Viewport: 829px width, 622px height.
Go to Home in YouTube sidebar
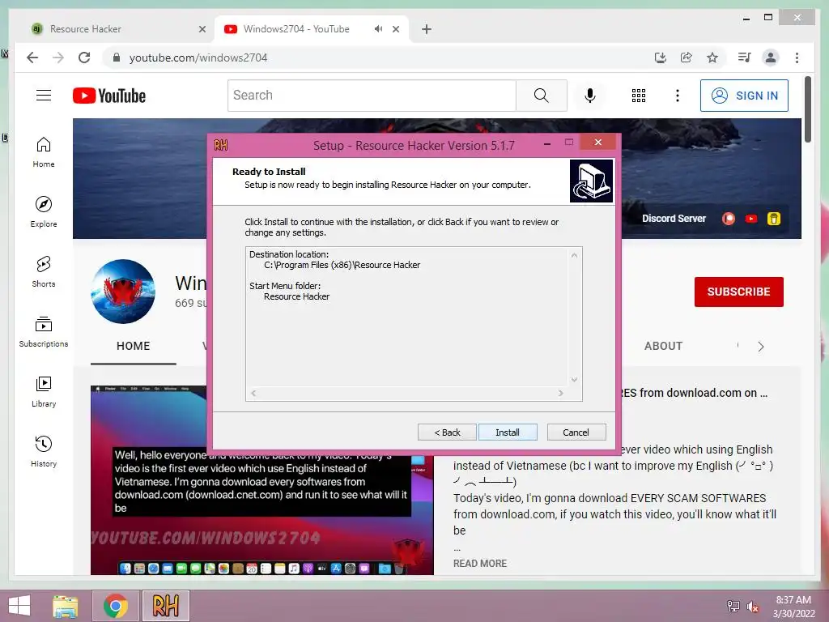[44, 152]
